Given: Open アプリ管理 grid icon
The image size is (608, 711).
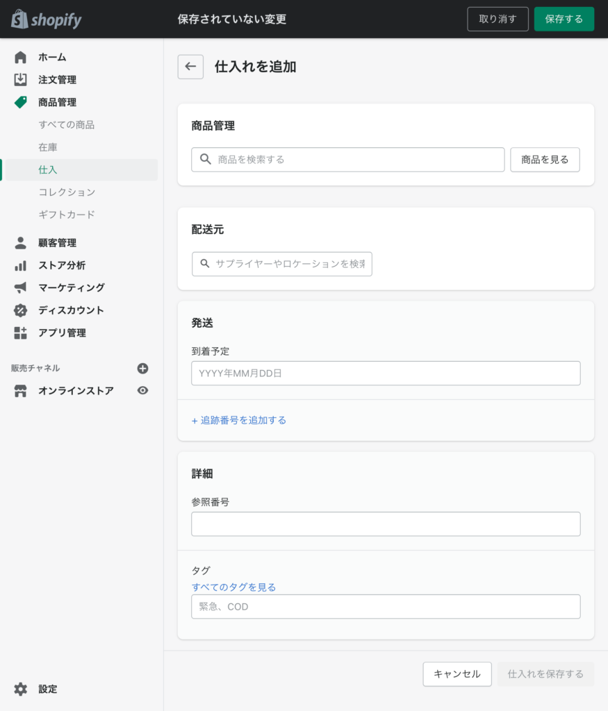Looking at the screenshot, I should (x=20, y=333).
